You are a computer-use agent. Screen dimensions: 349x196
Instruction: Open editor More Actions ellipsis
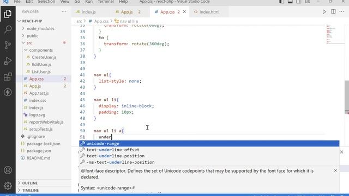click(x=342, y=12)
